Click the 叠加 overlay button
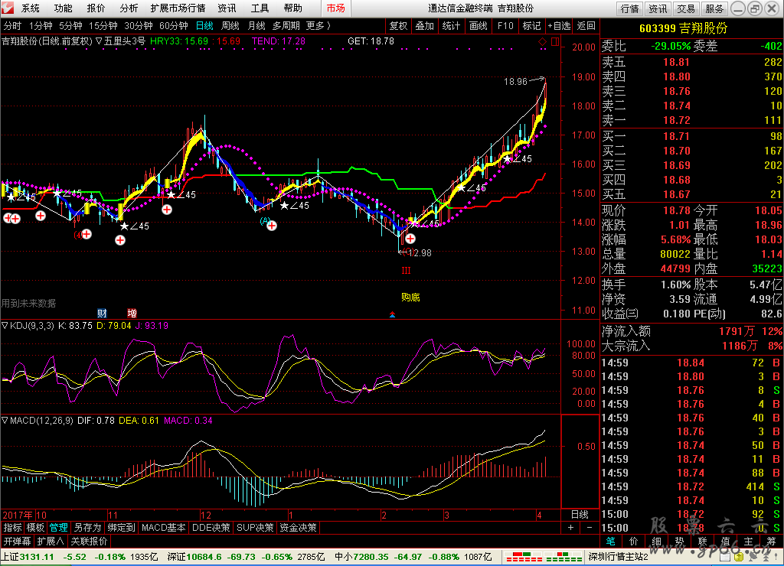 tap(425, 26)
